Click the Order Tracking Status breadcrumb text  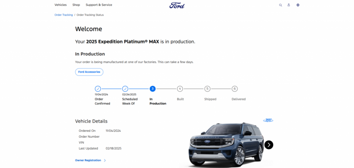tap(90, 15)
